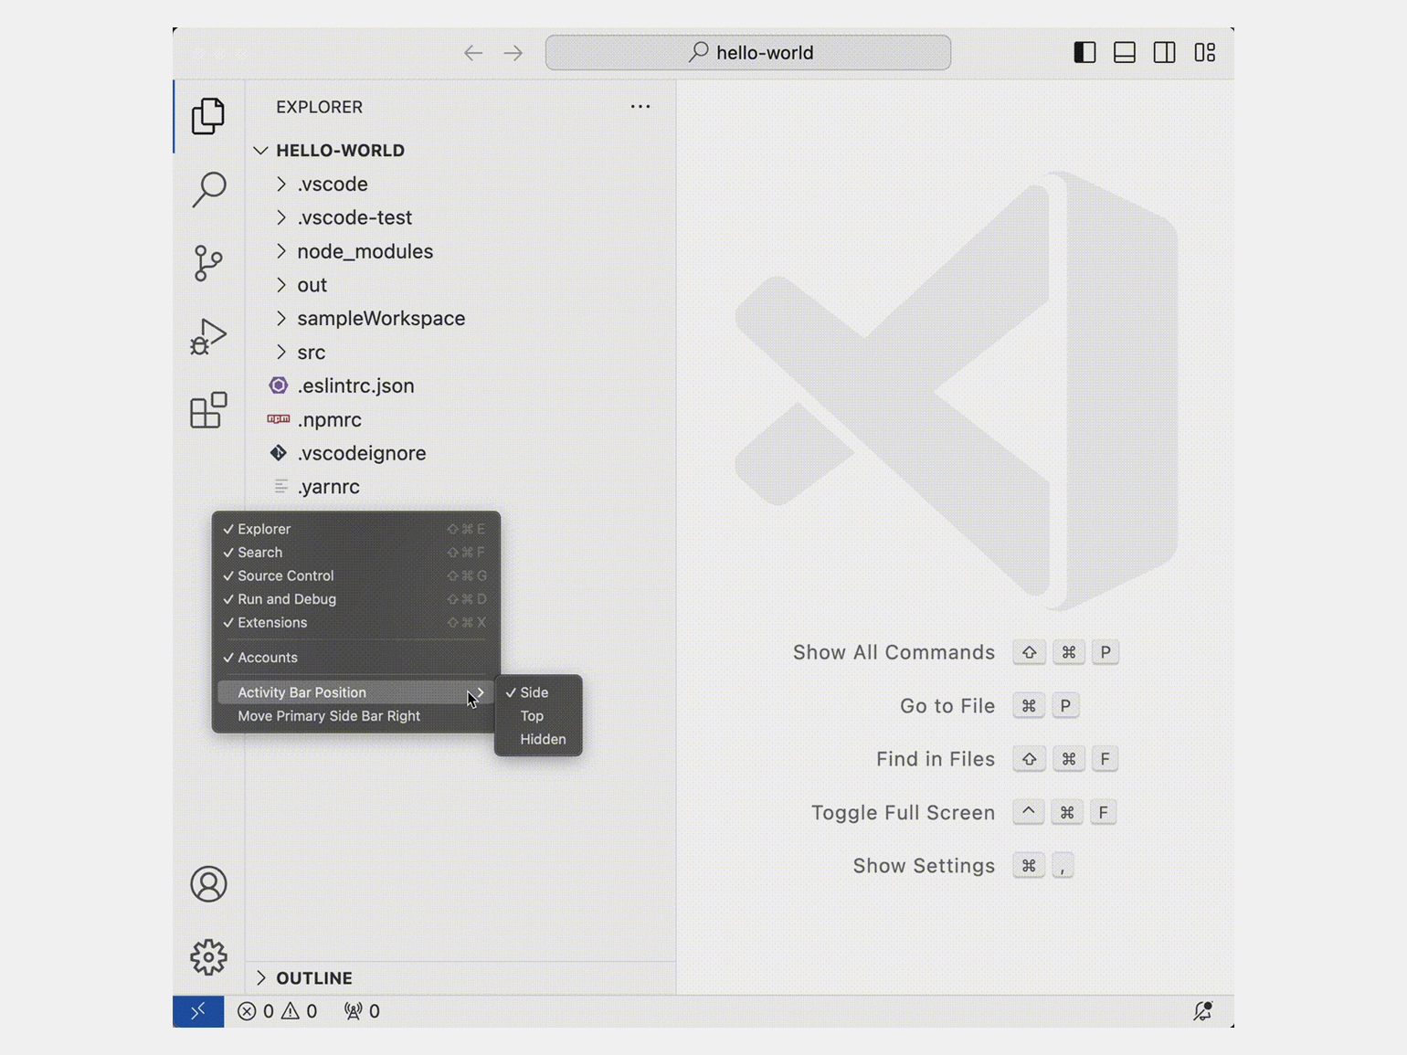Click the Show All Commands label
Image resolution: width=1407 pixels, height=1055 pixels.
894,652
